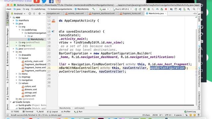
Task: Open the app run configuration dropdown
Action: coord(104,9)
